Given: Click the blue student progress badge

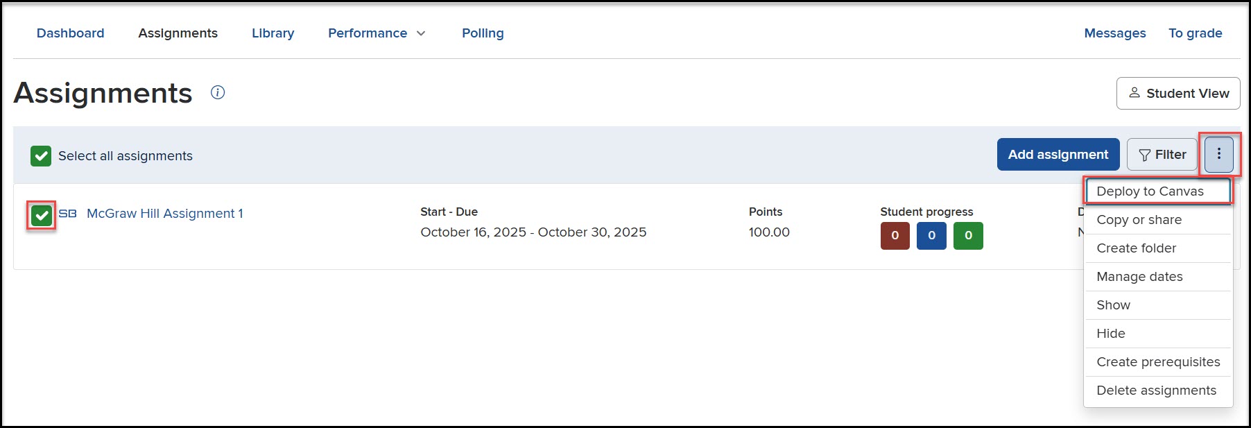Looking at the screenshot, I should coord(931,235).
